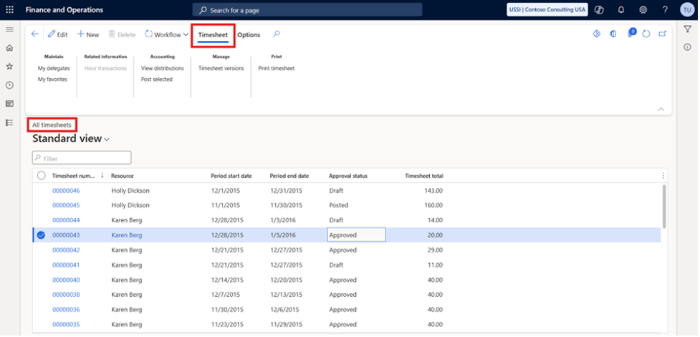Screen dimensions: 700x337
Task: Click Period start date column header
Action: pyautogui.click(x=231, y=176)
